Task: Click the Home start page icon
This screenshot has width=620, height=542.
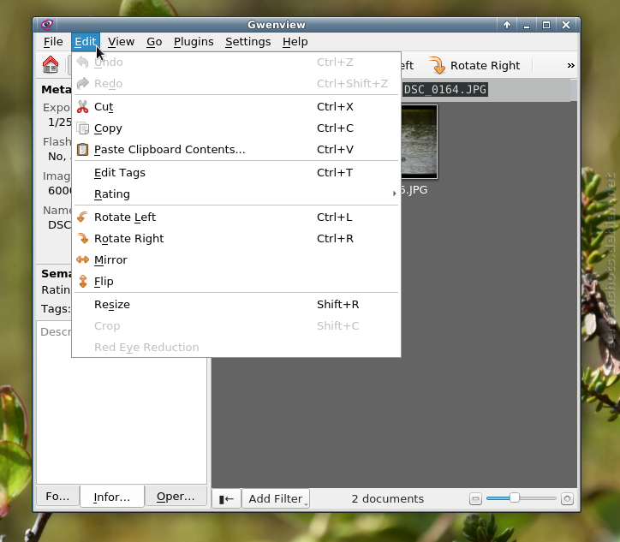Action: (51, 65)
